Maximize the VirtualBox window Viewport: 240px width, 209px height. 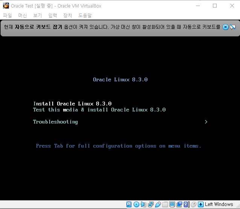pyautogui.click(x=215, y=6)
